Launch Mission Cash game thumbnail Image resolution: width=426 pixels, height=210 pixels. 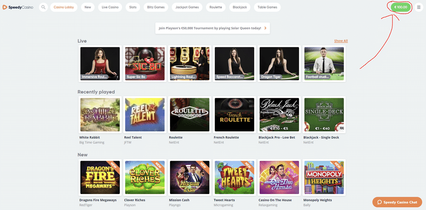190,178
